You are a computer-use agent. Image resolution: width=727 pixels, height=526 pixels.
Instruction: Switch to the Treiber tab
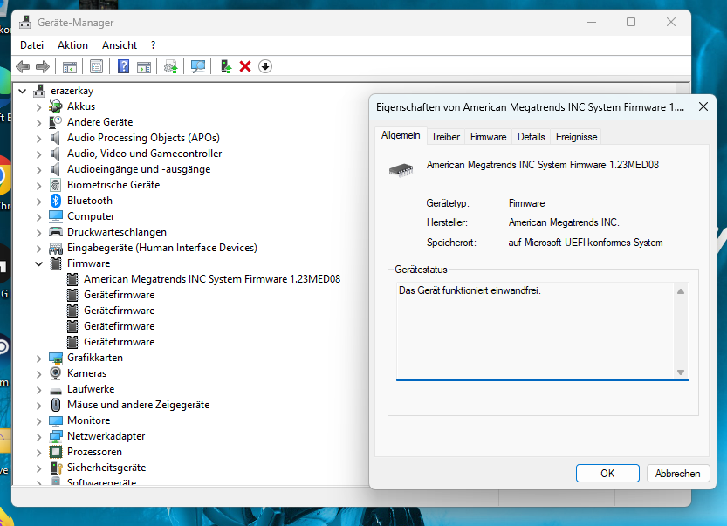tap(445, 136)
